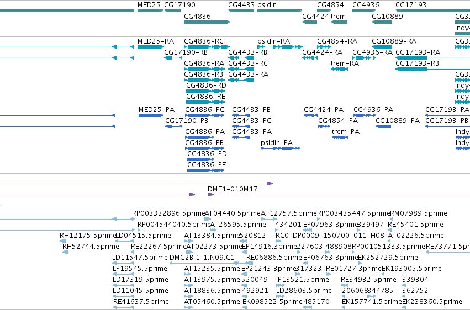Screen dimensions: 470x310
Task: Click the IP13521.5prime EST label
Action: (x=303, y=280)
